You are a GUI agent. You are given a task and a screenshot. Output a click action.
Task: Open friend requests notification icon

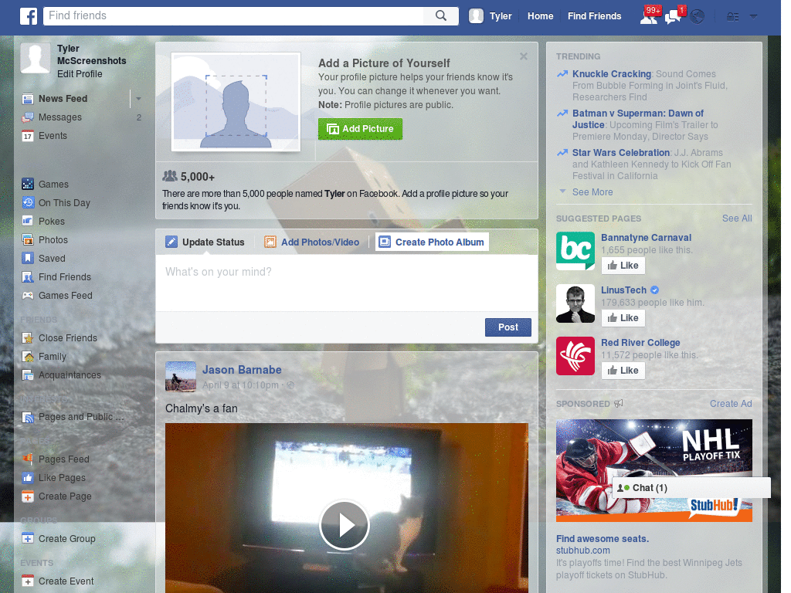coord(649,17)
